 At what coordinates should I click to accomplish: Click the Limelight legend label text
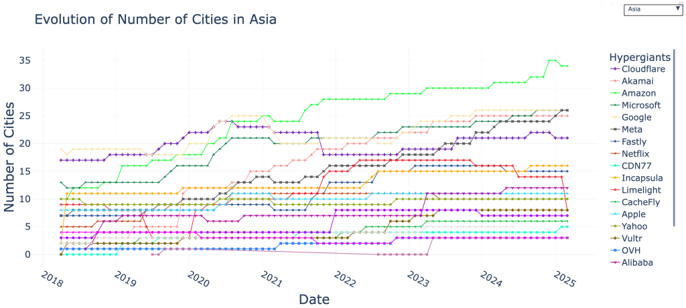pyautogui.click(x=640, y=190)
